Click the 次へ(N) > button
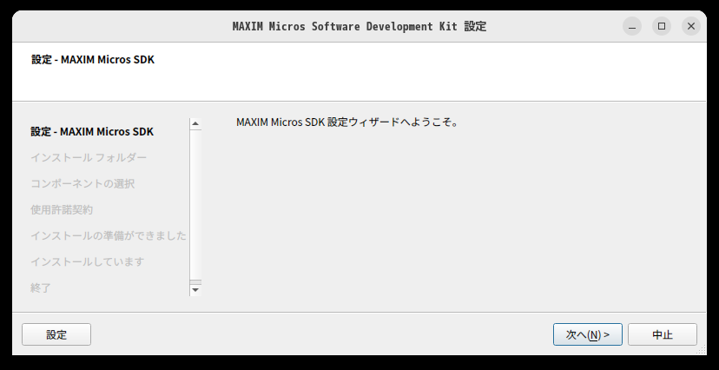The image size is (719, 370). [587, 334]
